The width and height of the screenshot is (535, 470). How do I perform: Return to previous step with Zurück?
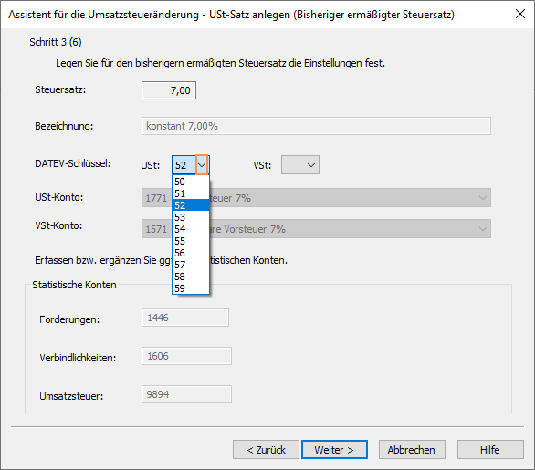point(267,450)
